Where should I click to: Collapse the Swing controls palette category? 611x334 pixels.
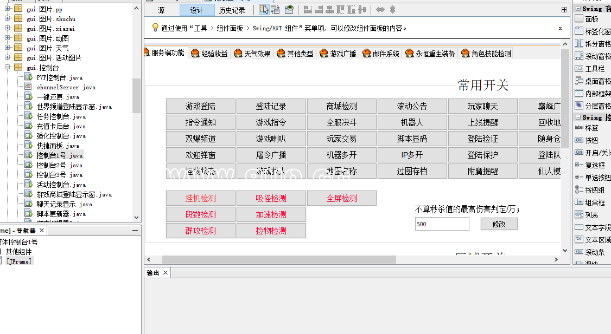coord(578,117)
